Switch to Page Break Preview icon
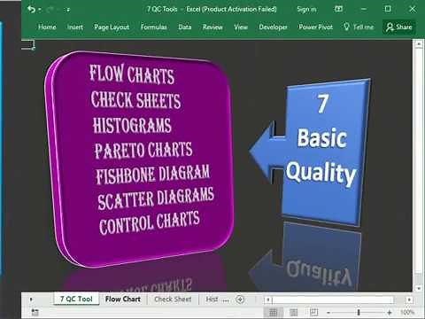The width and height of the screenshot is (425, 319). (x=313, y=312)
